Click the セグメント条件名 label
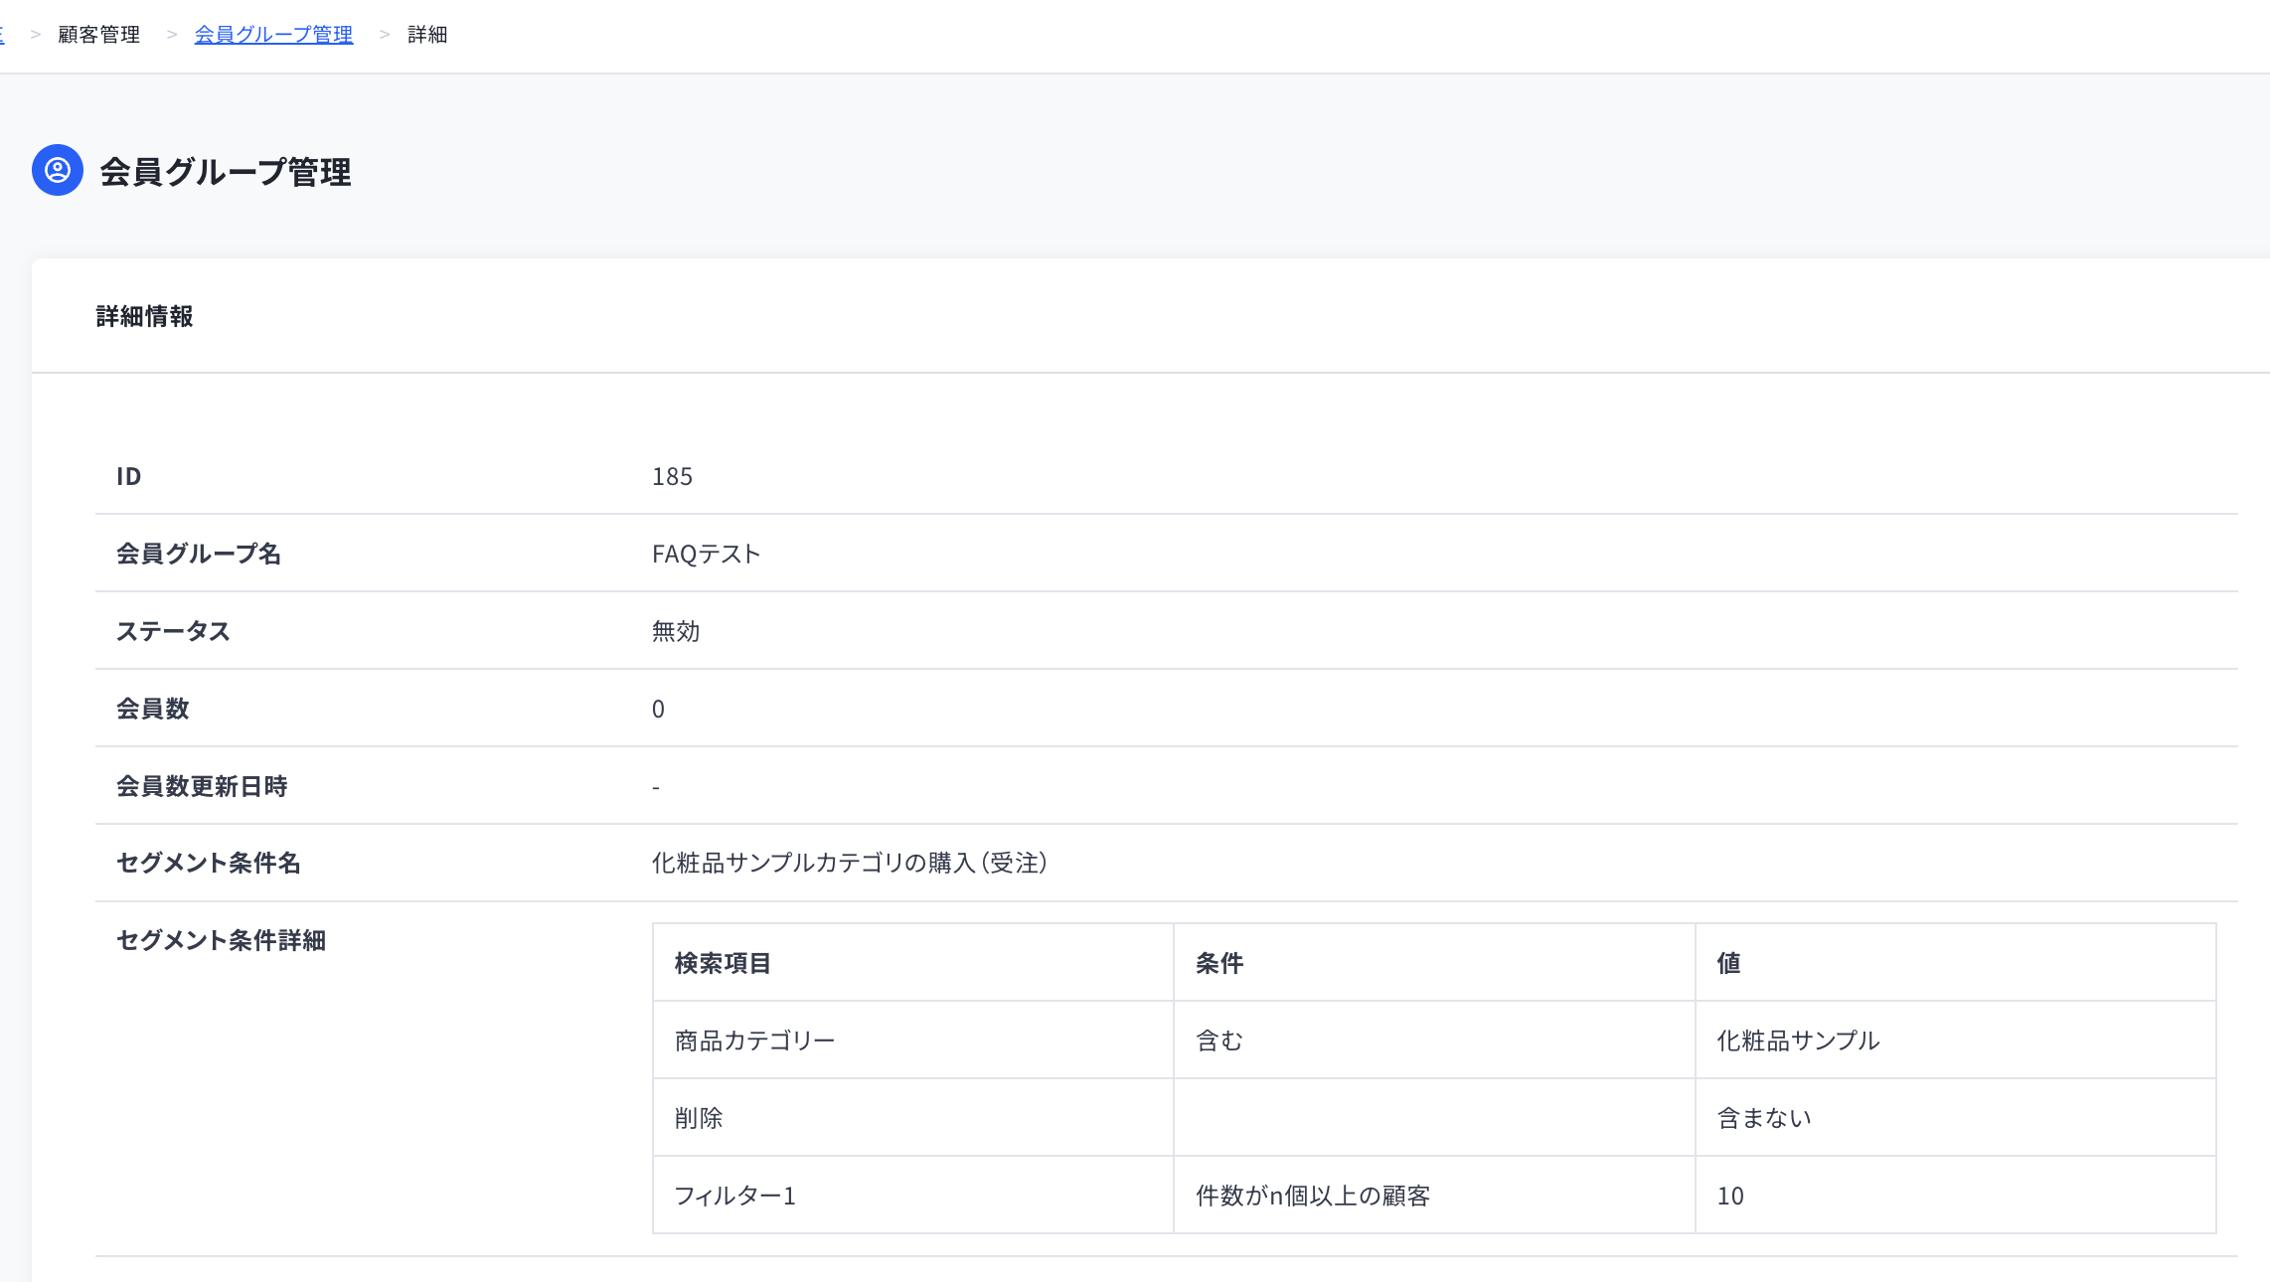Viewport: 2270px width, 1282px height. point(209,863)
